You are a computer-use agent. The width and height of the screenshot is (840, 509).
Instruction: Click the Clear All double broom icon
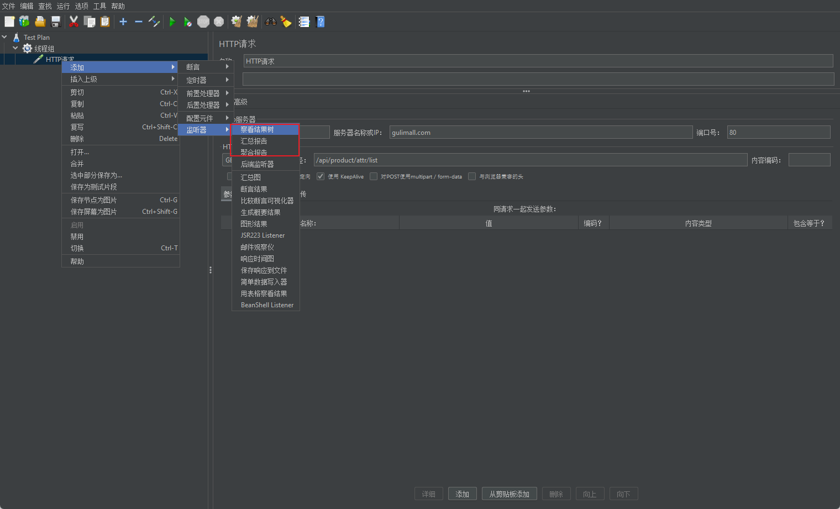click(x=253, y=22)
